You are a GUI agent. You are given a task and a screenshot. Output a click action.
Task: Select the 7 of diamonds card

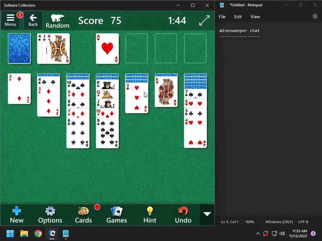coord(78,113)
